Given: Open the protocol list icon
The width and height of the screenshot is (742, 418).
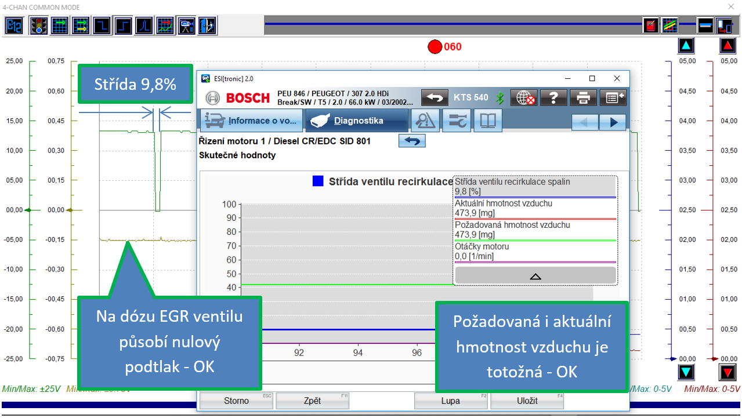Looking at the screenshot, I should [x=613, y=97].
